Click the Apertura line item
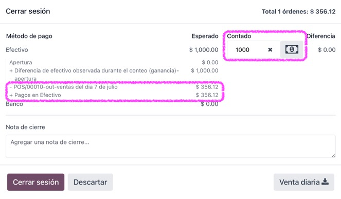341x199 pixels. pyautogui.click(x=114, y=62)
